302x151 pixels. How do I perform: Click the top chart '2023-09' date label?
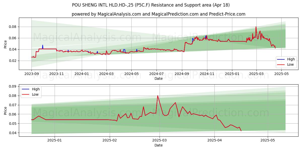tap(31, 74)
